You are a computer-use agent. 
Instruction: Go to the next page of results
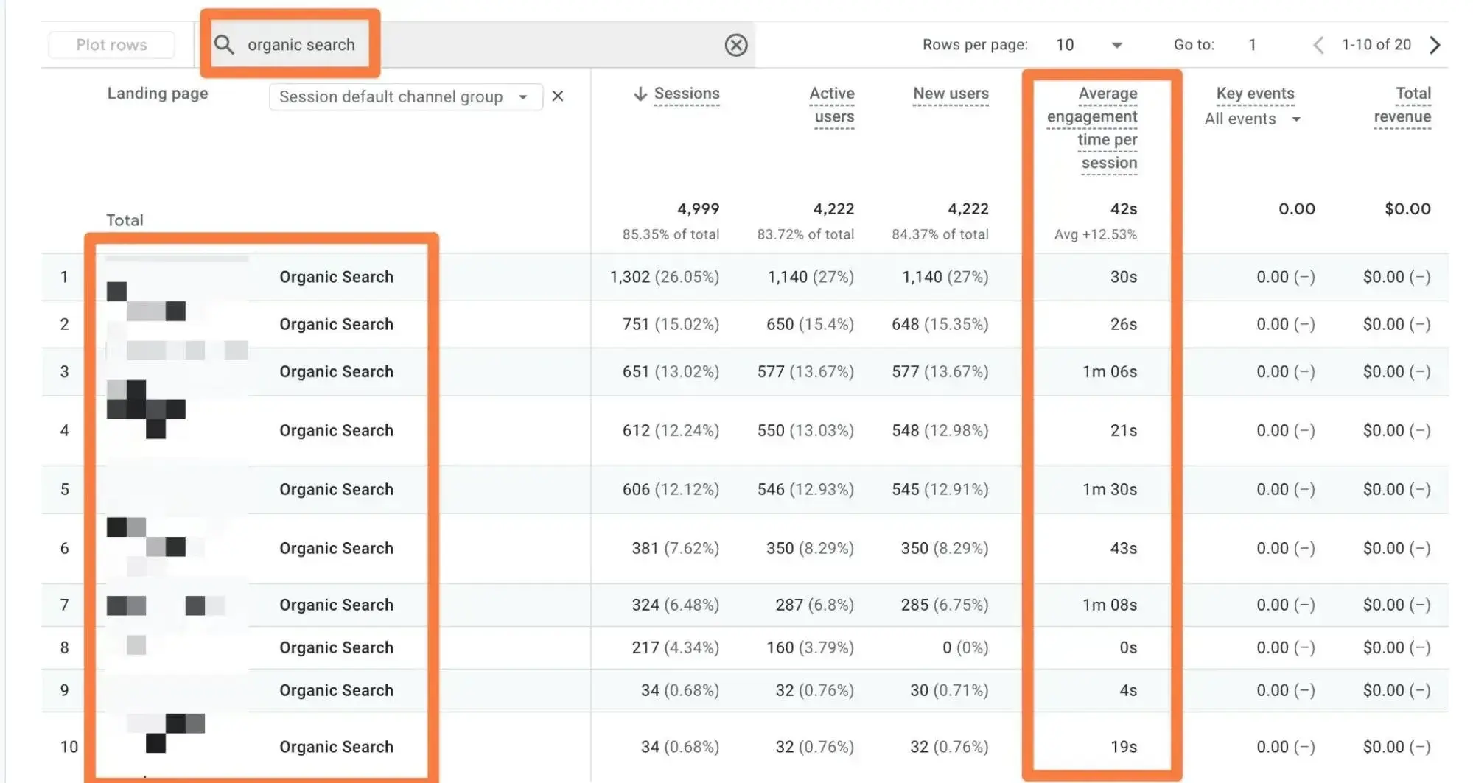(x=1435, y=45)
